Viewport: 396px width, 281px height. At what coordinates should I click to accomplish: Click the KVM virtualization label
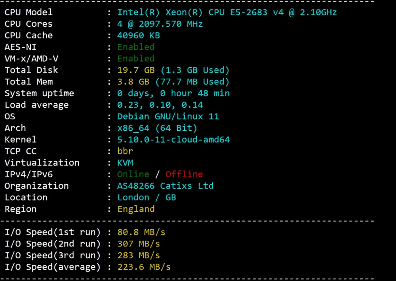click(125, 163)
